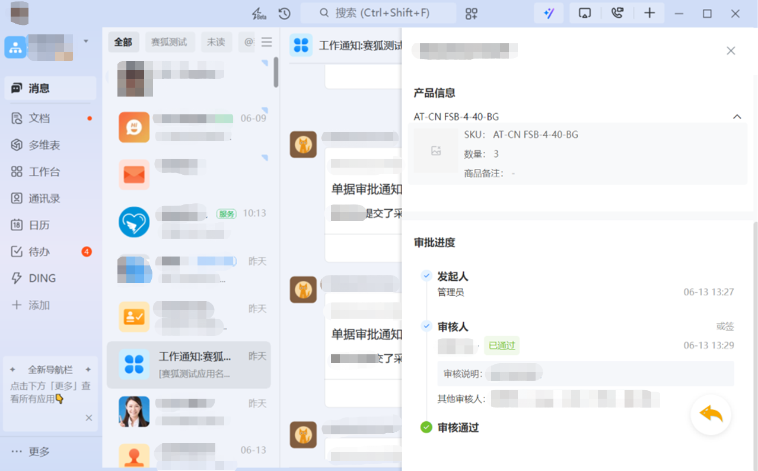758x471 pixels.
Task: Close the approval detail panel
Action: pyautogui.click(x=731, y=51)
